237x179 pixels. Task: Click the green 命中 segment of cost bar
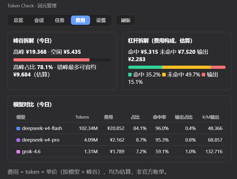[x=145, y=67]
